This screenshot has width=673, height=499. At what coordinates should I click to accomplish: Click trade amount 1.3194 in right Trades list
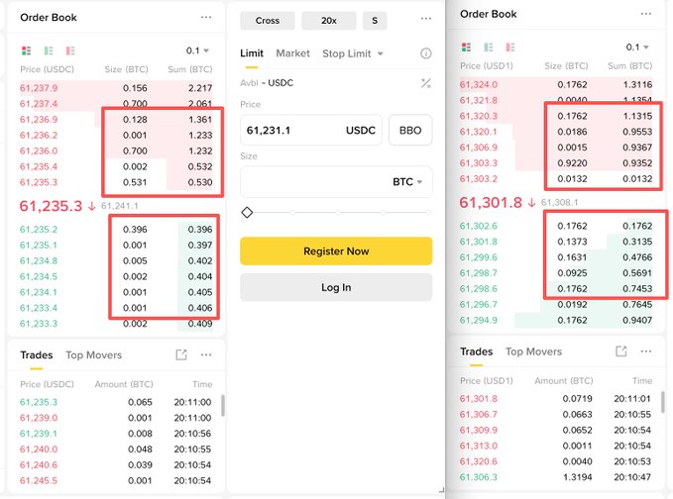(577, 477)
